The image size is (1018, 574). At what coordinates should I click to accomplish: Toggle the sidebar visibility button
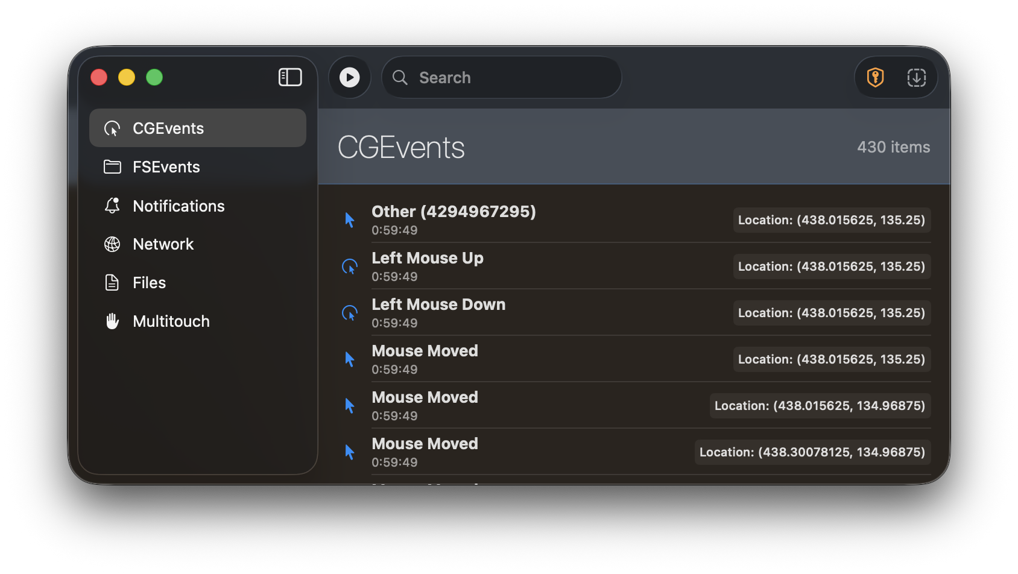pos(290,77)
